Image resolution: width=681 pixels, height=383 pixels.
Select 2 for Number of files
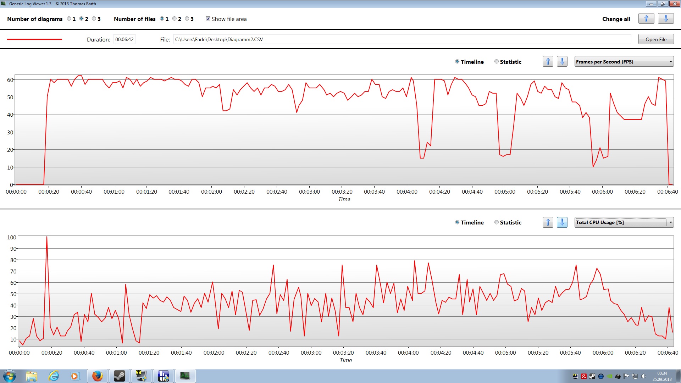[x=175, y=19]
